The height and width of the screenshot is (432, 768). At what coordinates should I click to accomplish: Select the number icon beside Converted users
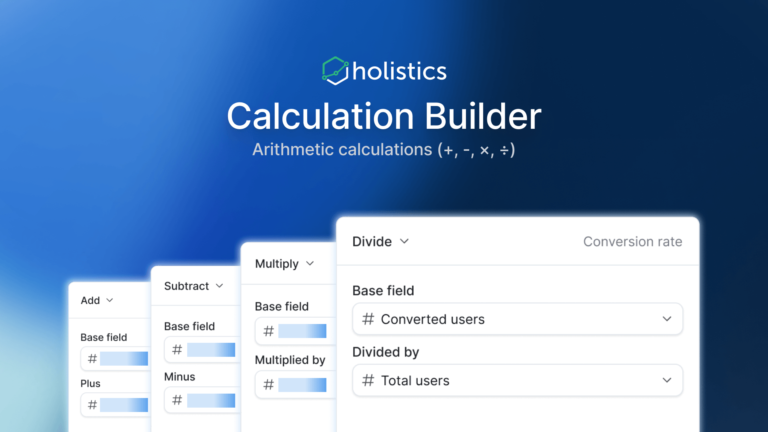367,319
